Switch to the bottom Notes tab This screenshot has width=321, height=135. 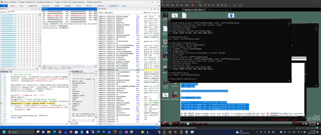(x=69, y=68)
